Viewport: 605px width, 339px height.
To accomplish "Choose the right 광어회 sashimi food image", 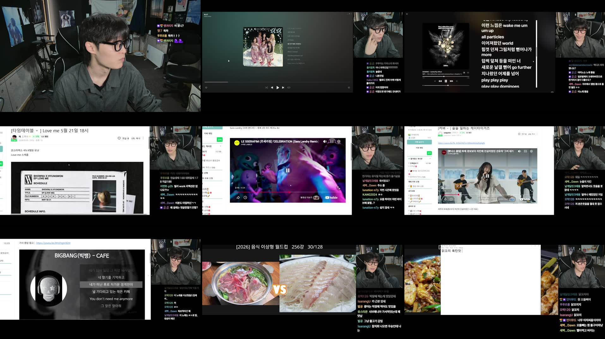I will click(318, 283).
